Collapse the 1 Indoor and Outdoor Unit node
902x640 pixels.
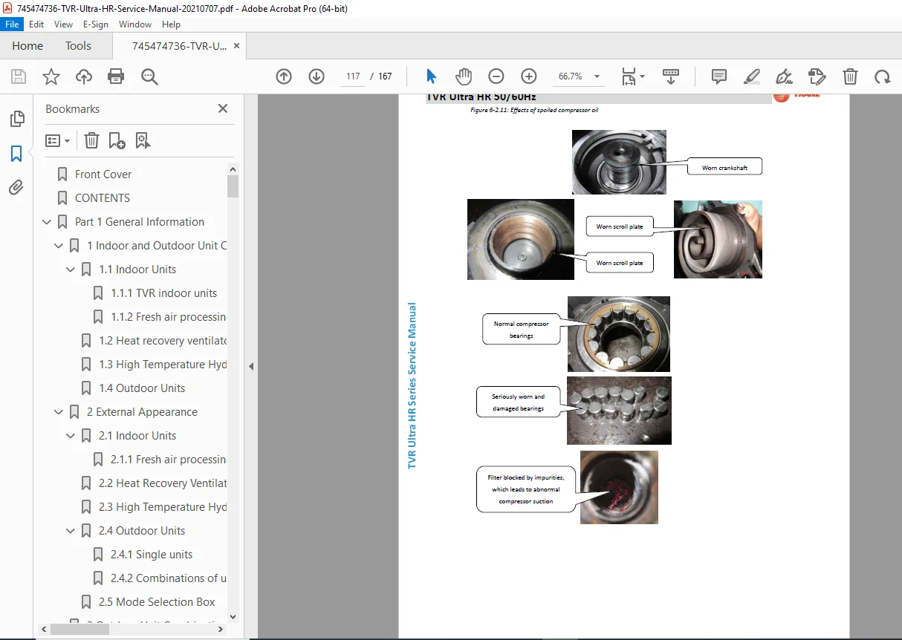59,246
